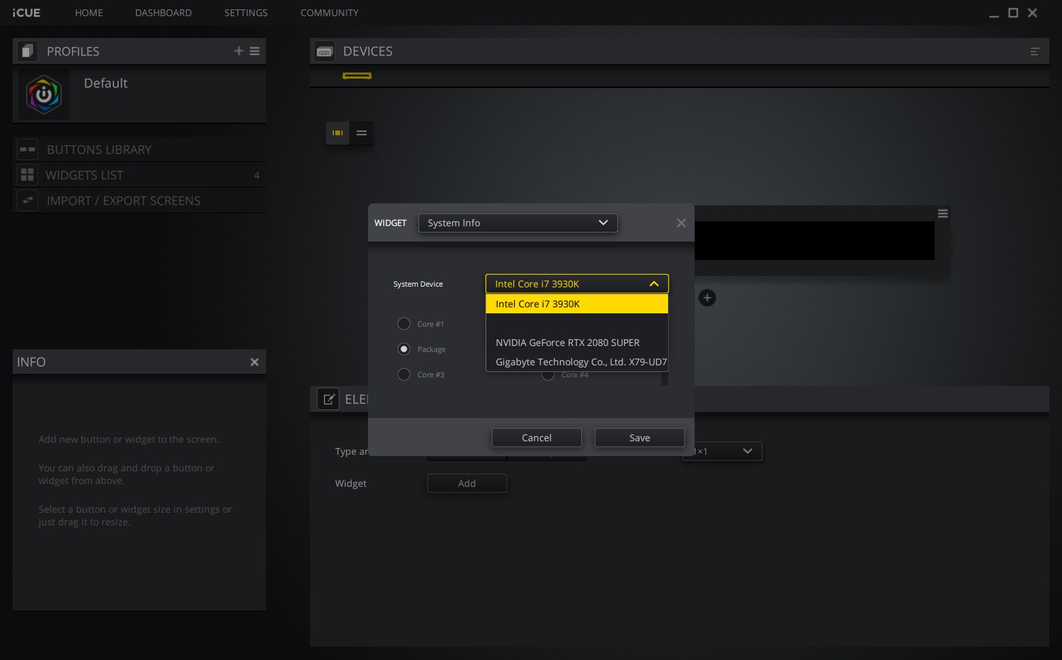Select the Core #3 radio button
The image size is (1062, 660).
click(404, 375)
